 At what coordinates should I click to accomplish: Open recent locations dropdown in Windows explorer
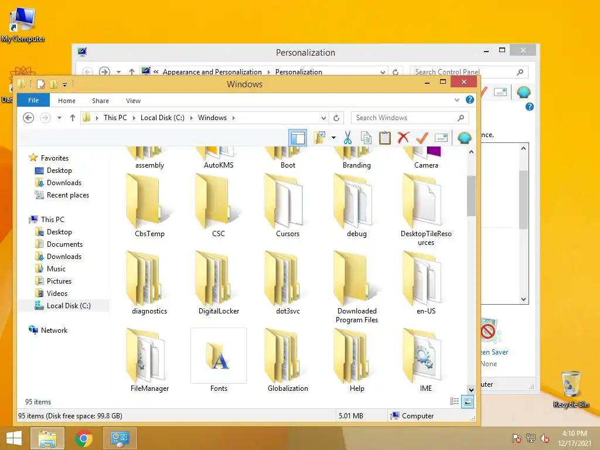tap(59, 118)
